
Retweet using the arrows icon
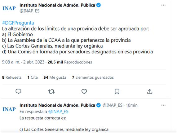(51, 91)
